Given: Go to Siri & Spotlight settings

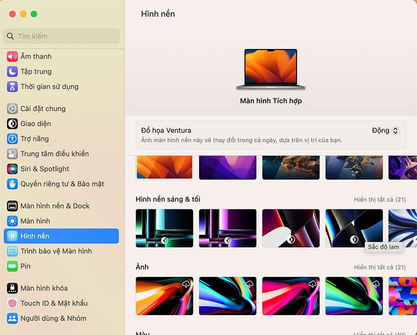Looking at the screenshot, I should 61,169.
